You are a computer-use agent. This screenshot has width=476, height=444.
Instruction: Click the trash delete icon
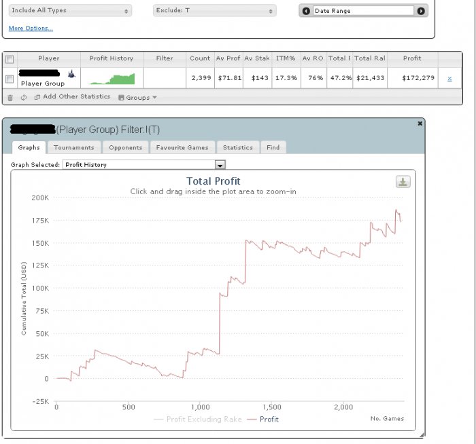pyautogui.click(x=10, y=98)
